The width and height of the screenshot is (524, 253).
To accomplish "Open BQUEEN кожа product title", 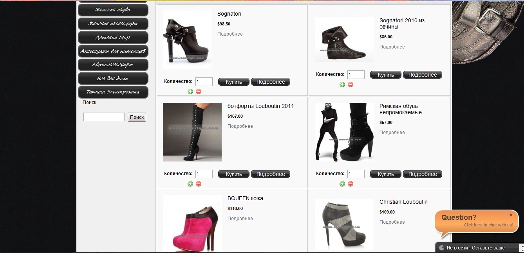I will [245, 198].
